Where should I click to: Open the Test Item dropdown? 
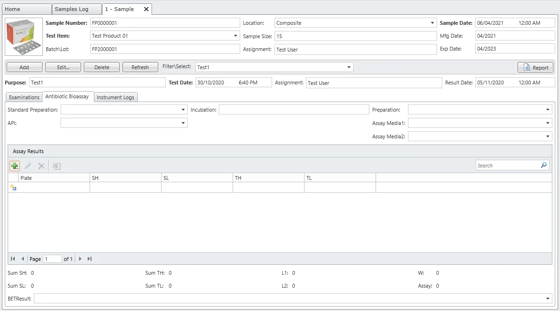[236, 36]
